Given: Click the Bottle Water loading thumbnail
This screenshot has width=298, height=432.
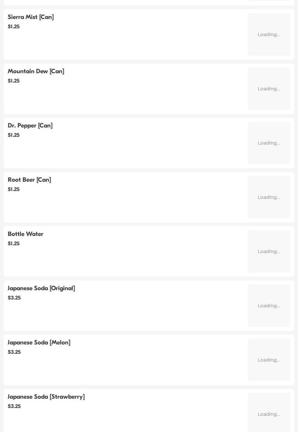Looking at the screenshot, I should 269,251.
